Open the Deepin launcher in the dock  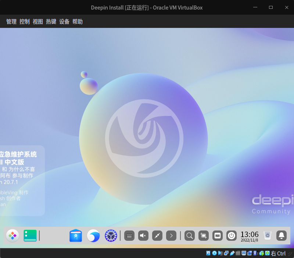(12, 236)
